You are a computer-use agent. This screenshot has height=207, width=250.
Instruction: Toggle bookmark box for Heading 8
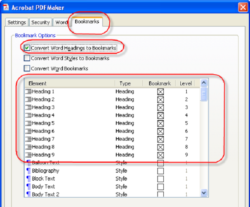point(160,147)
